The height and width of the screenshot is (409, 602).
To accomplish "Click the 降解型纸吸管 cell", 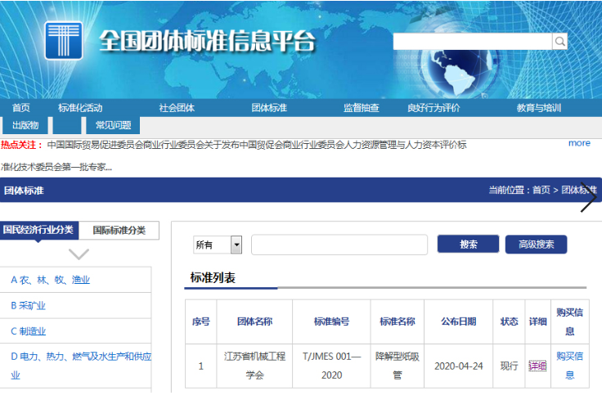I will pos(398,366).
